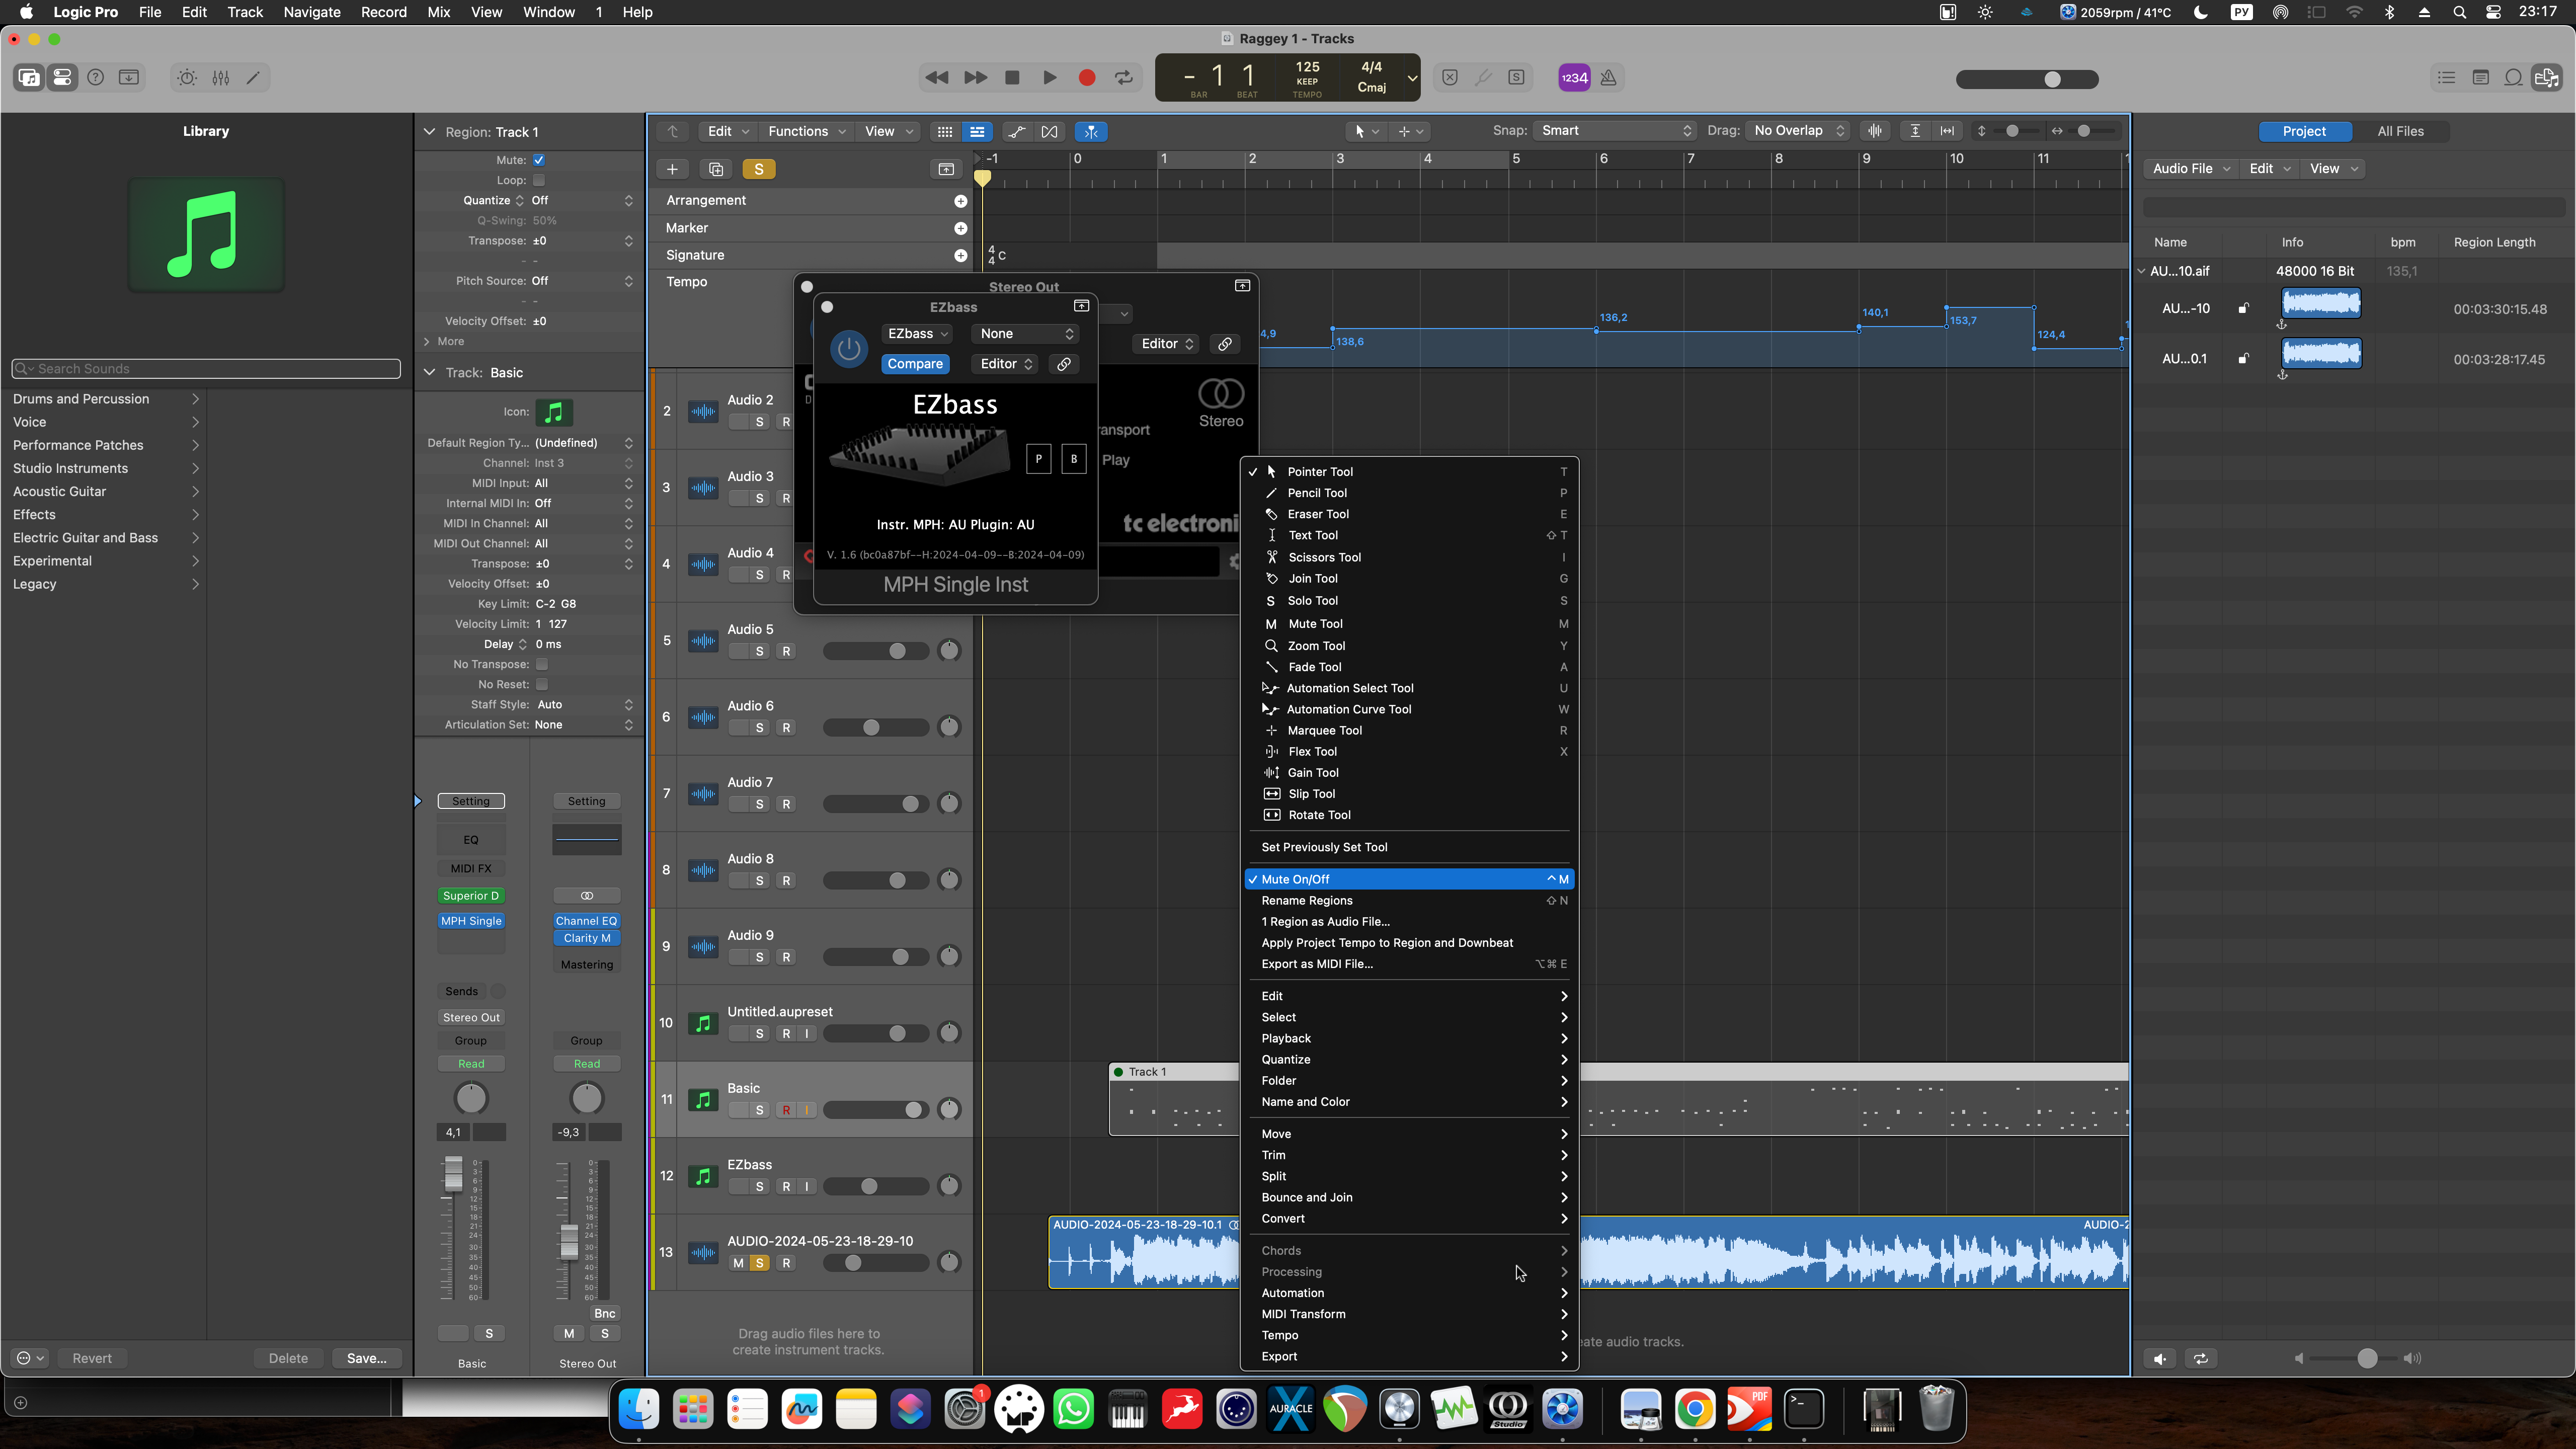The height and width of the screenshot is (1449, 2576).
Task: Open the Drag No Overlap dropdown
Action: pos(1798,131)
